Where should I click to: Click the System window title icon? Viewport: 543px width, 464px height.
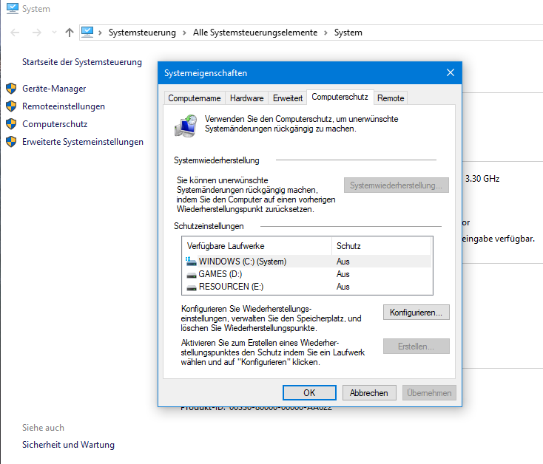click(x=13, y=8)
